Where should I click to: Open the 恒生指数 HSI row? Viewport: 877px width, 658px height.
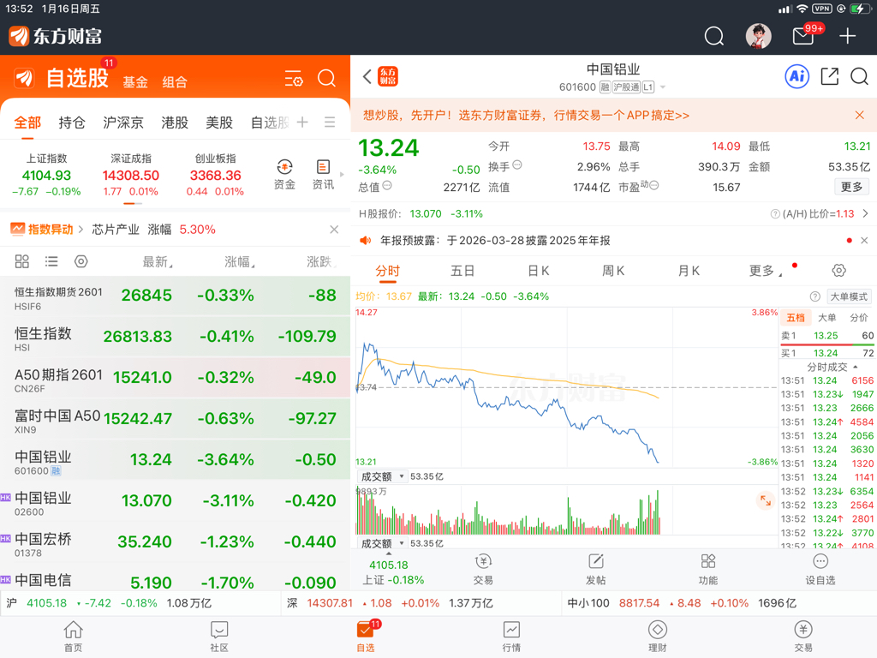[175, 337]
